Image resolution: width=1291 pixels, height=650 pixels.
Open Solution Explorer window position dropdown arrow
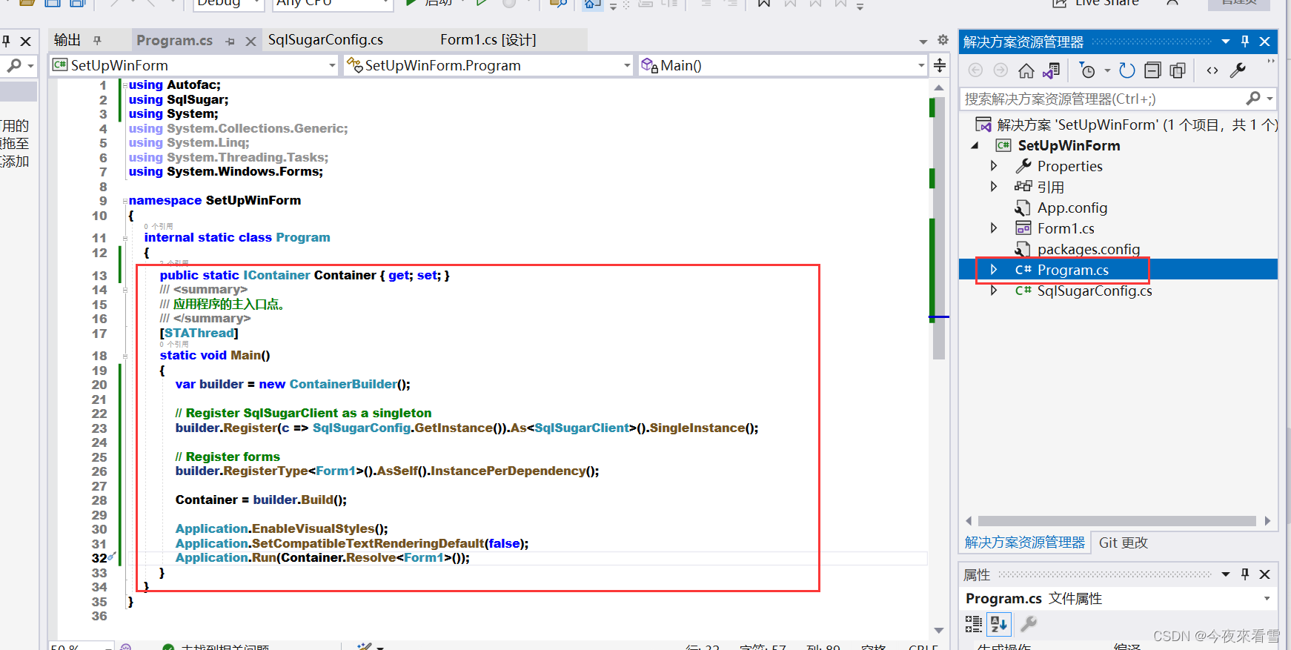1226,42
